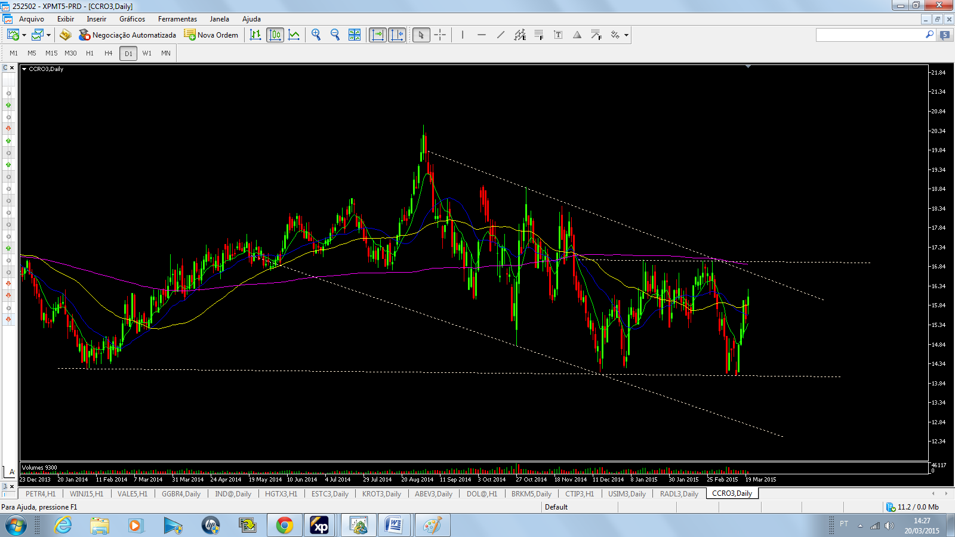
Task: Select H4 timeframe
Action: [x=109, y=53]
